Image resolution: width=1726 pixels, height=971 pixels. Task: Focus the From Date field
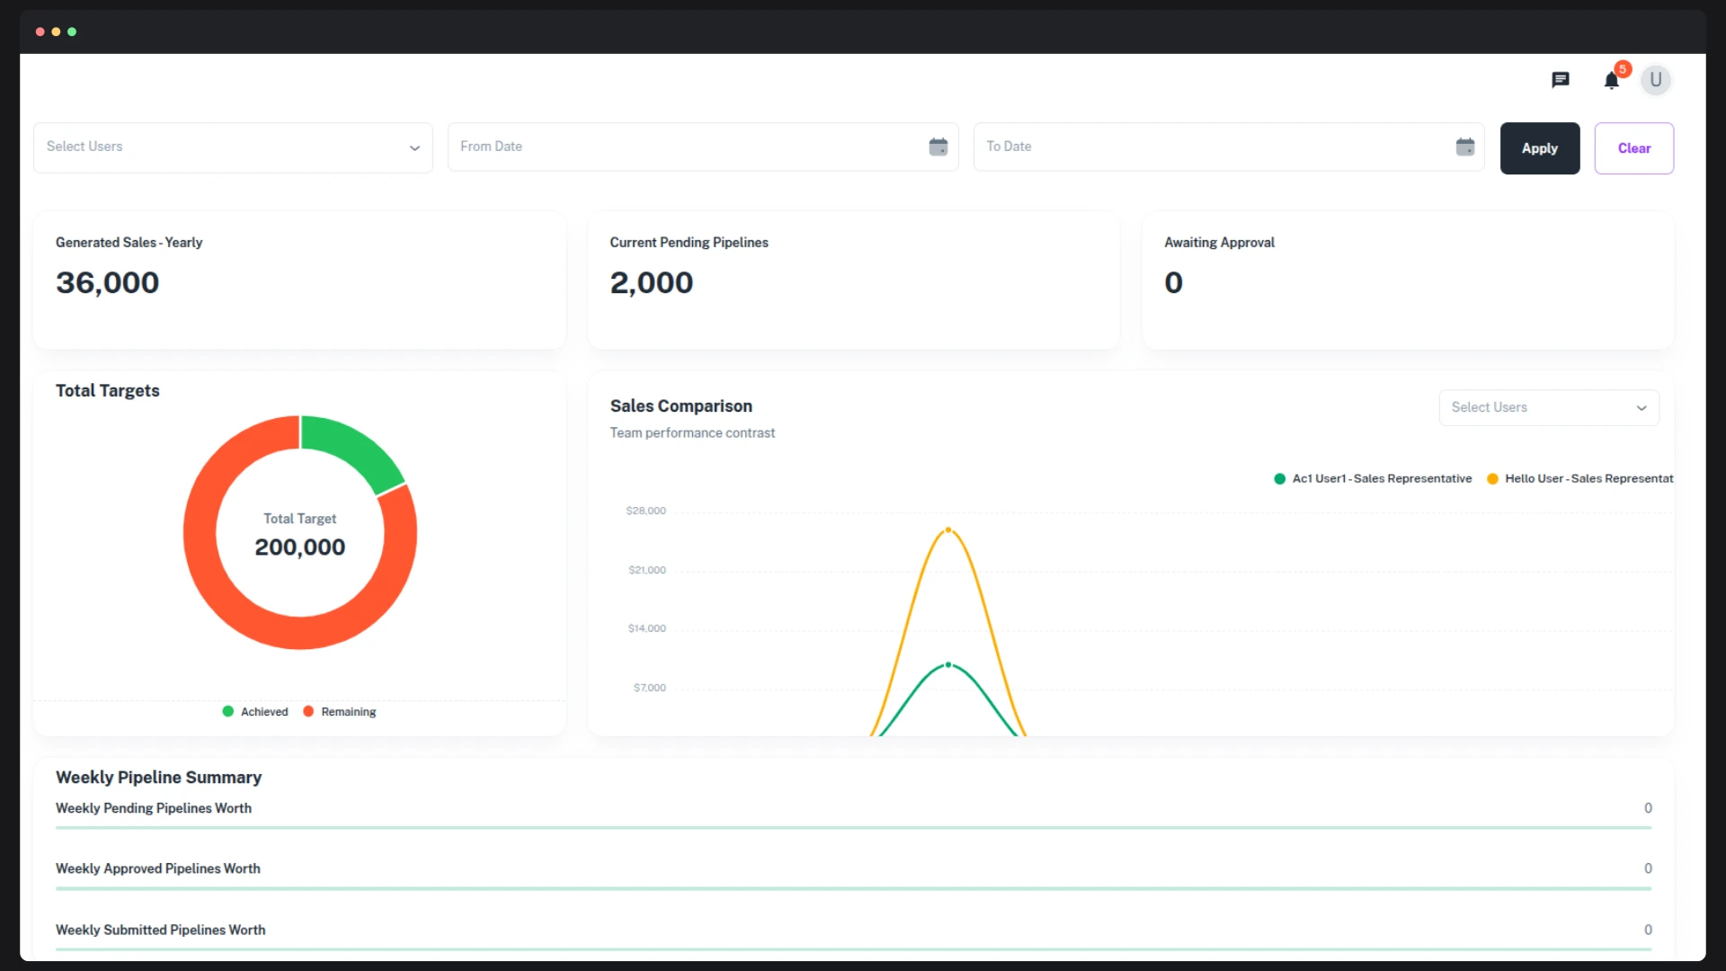tap(703, 147)
